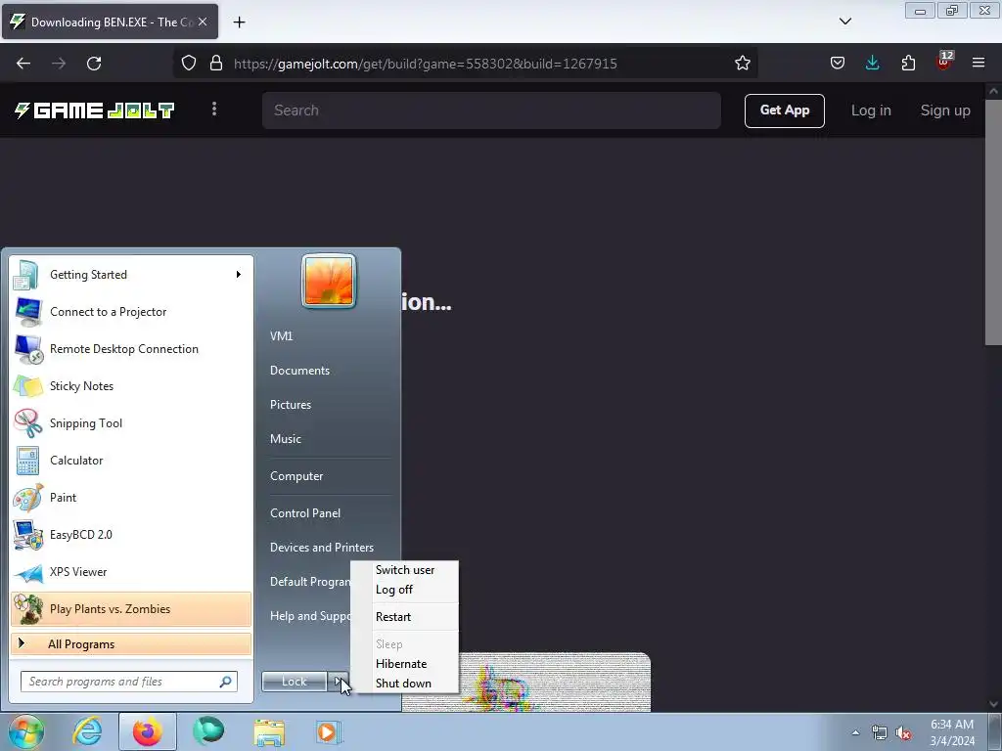Open Paint
Viewport: 1002px width, 751px height.
tap(131, 498)
